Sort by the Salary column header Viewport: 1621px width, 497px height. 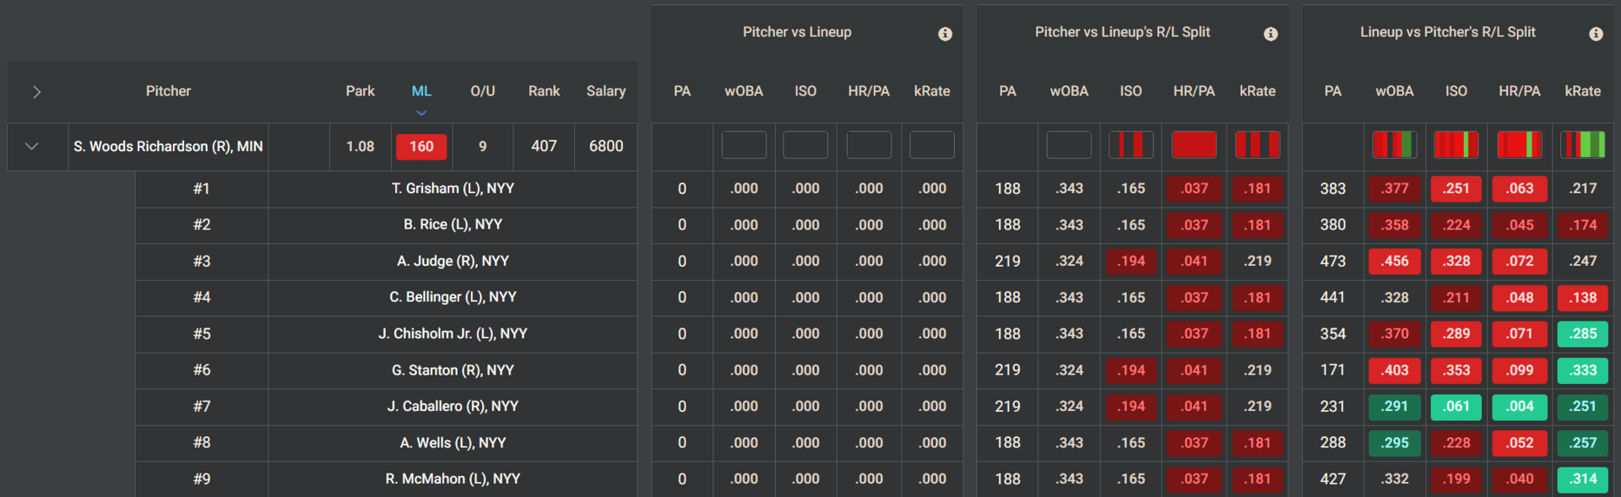pyautogui.click(x=606, y=91)
